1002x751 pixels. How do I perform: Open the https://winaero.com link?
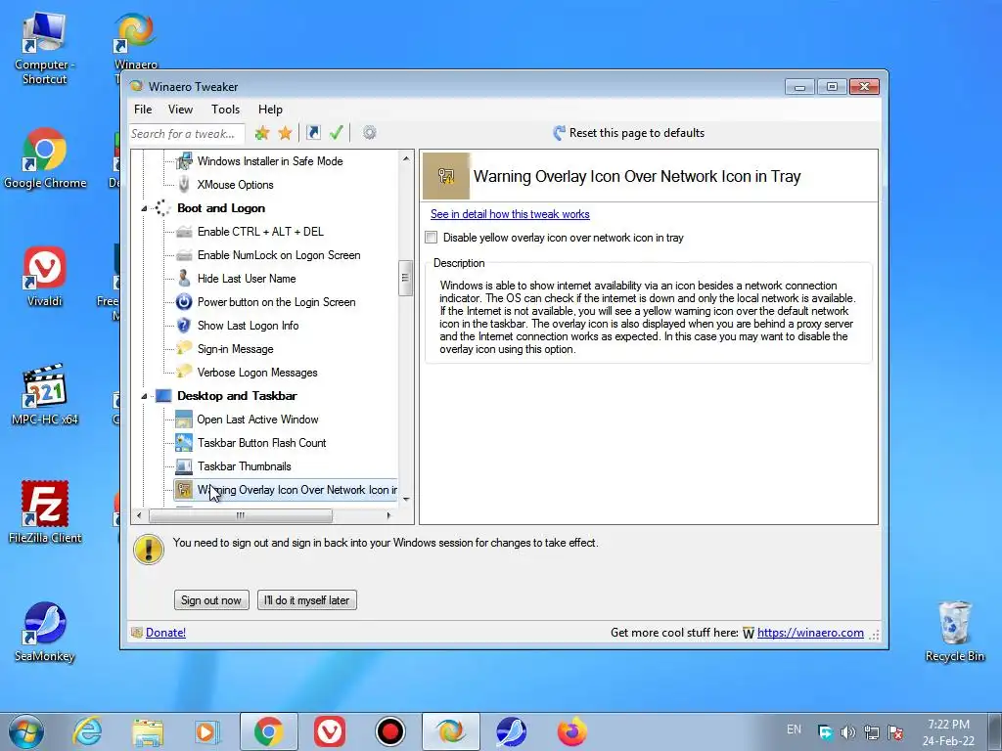click(810, 633)
